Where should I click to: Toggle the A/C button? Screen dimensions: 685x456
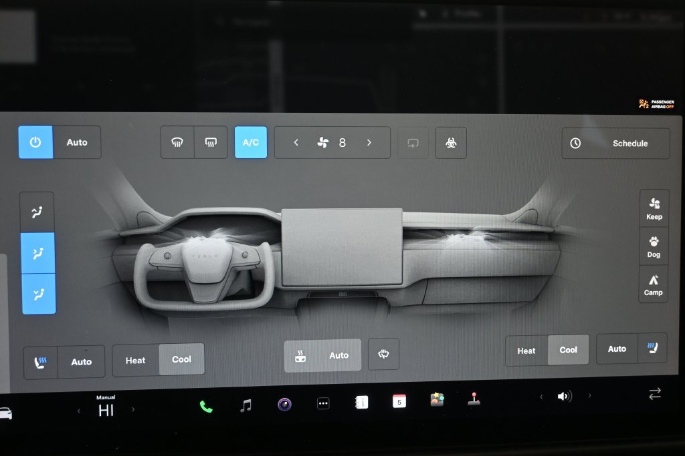coord(251,143)
